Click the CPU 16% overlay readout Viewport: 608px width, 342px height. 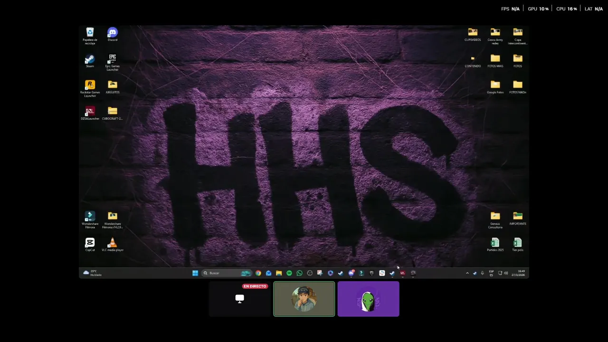point(566,9)
